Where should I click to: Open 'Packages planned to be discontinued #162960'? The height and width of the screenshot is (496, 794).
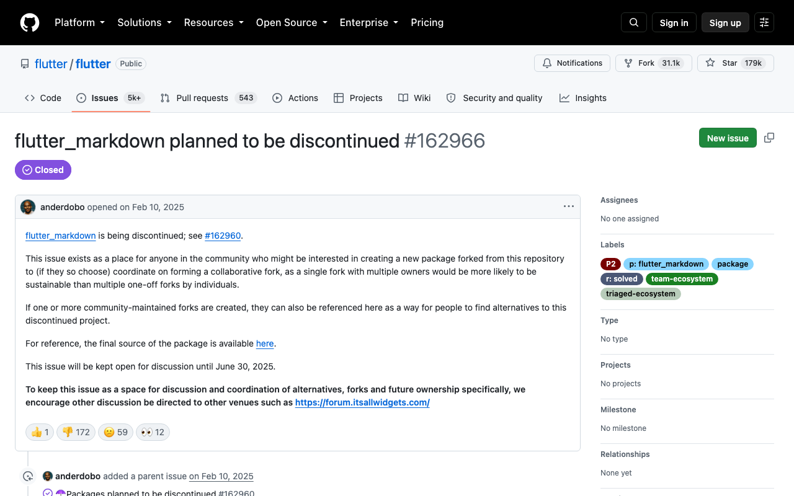point(160,493)
